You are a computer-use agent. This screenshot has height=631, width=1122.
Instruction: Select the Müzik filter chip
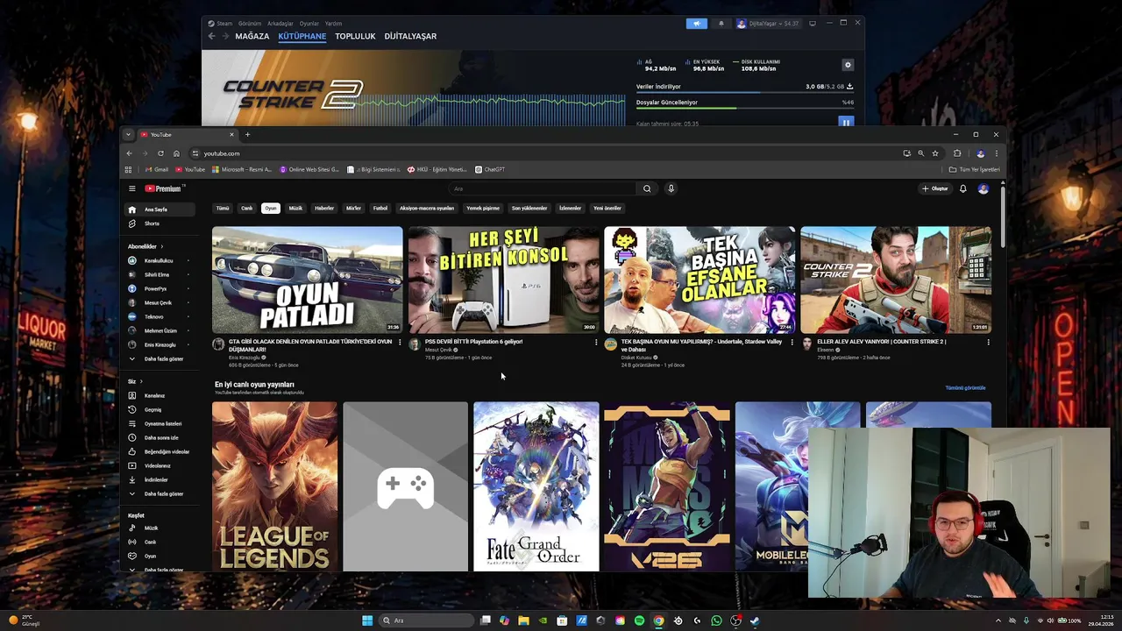[295, 209]
